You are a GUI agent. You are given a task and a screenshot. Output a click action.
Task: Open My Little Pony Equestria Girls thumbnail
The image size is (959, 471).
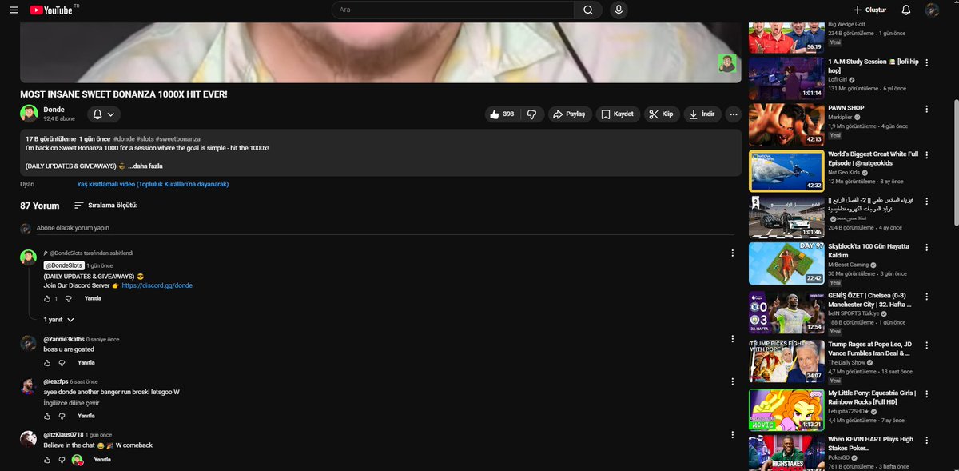pyautogui.click(x=786, y=409)
